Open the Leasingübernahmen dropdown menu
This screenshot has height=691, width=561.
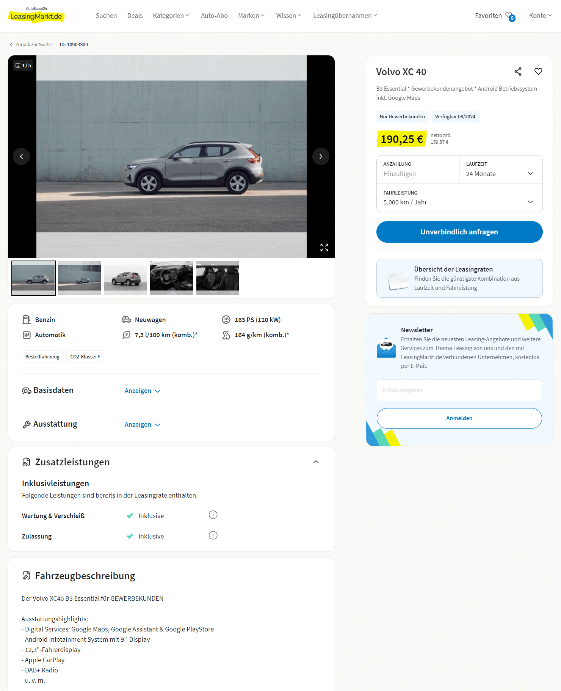coord(345,16)
